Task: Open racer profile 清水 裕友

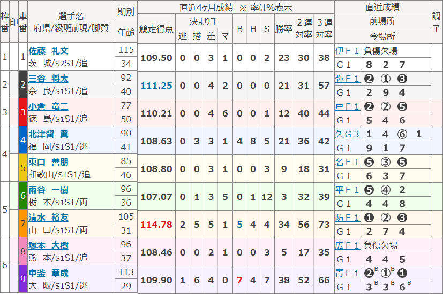Action: pos(48,218)
